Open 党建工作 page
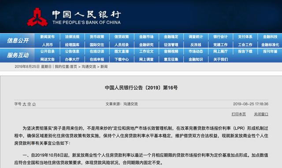 220,45
